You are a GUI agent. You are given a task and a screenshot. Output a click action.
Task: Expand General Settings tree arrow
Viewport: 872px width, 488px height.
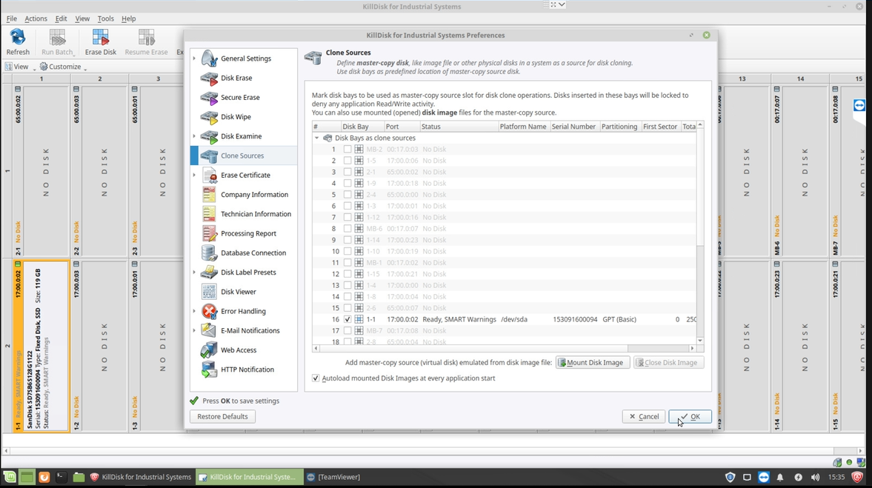[194, 59]
